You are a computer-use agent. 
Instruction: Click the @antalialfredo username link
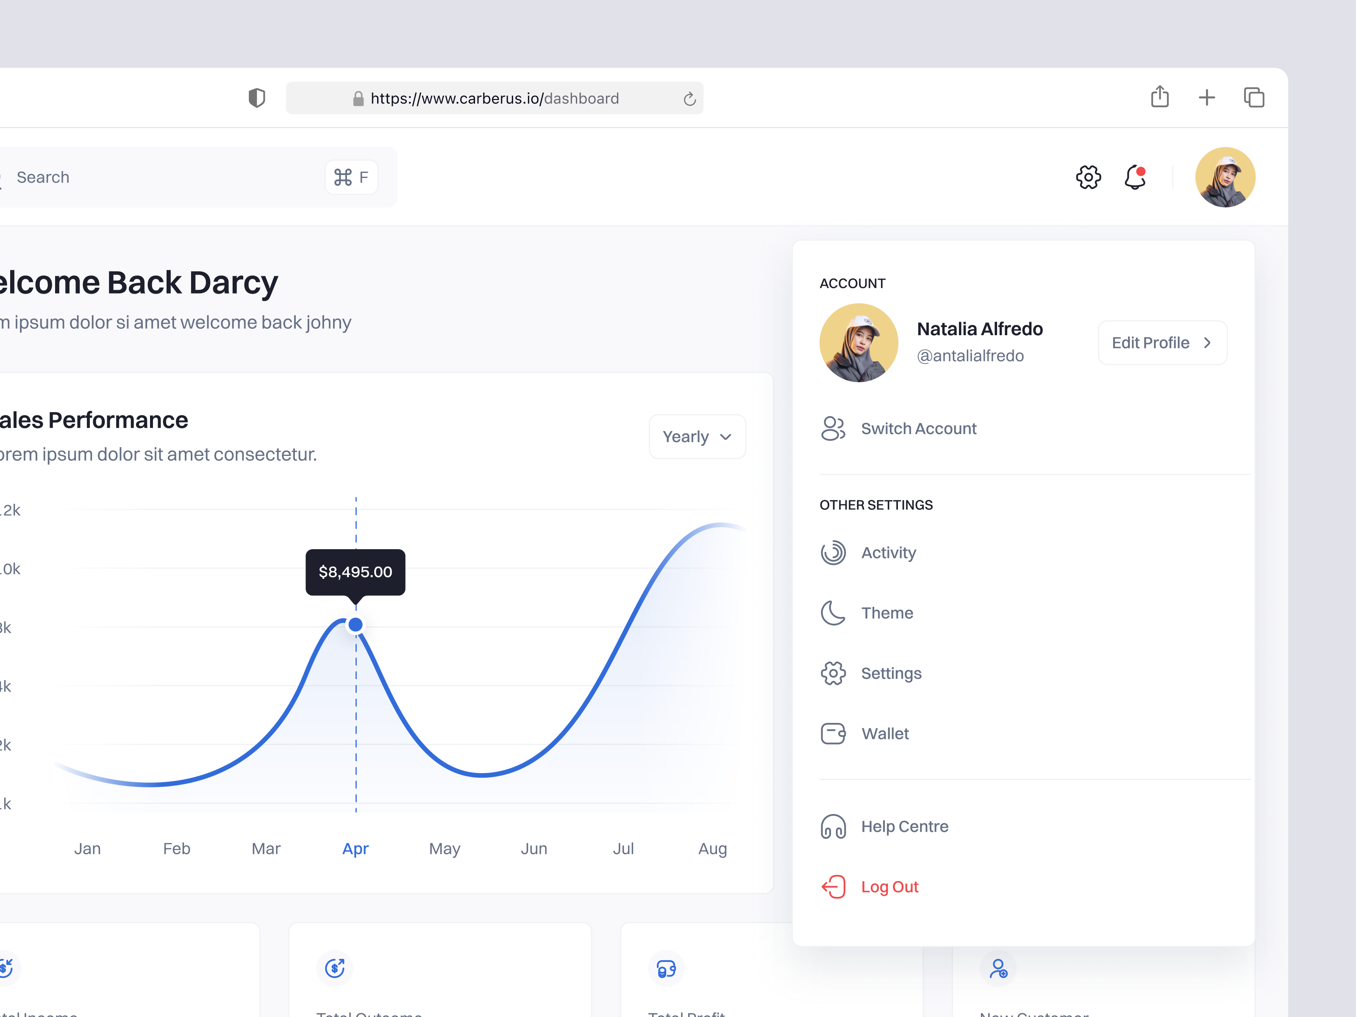click(x=970, y=356)
